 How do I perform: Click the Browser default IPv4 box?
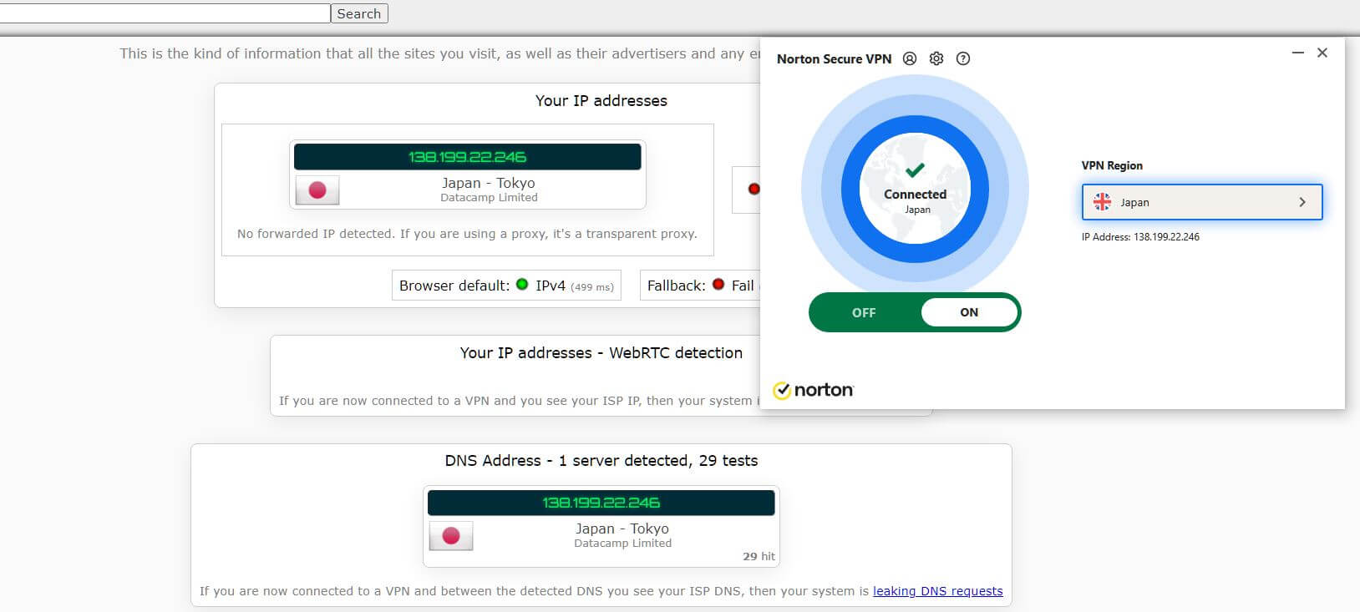click(x=506, y=286)
